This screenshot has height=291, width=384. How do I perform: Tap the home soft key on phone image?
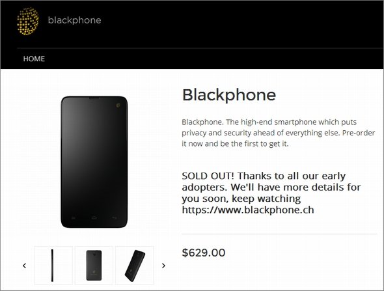click(x=94, y=217)
